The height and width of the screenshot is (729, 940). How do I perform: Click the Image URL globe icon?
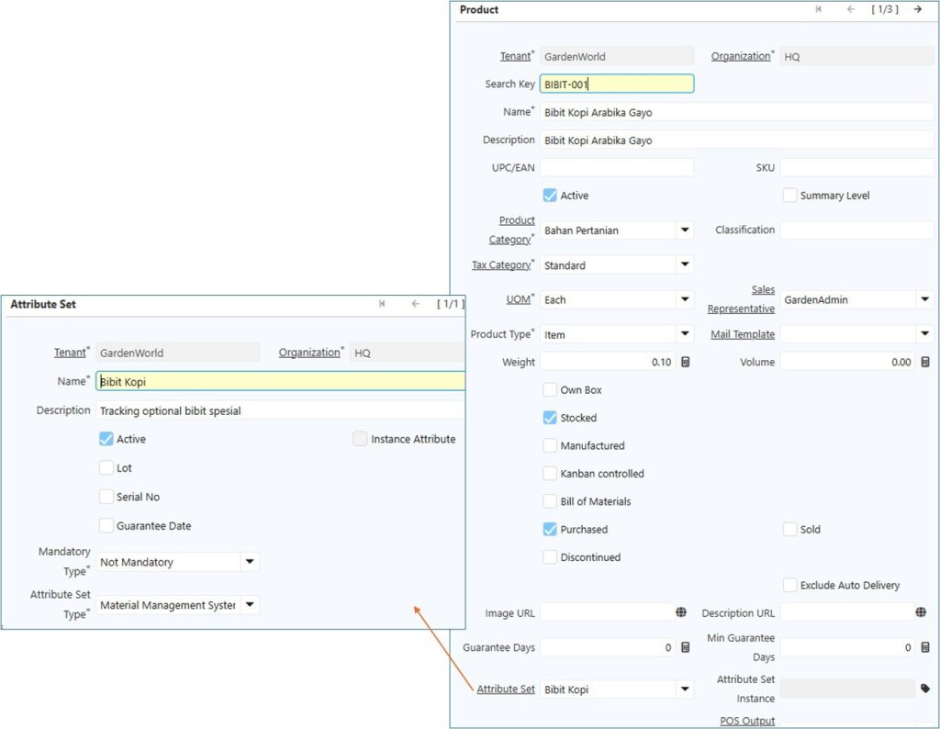pyautogui.click(x=681, y=612)
